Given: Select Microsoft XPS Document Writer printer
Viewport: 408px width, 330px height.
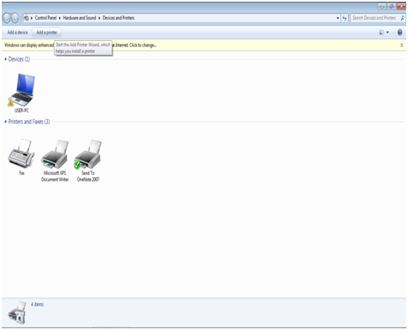Looking at the screenshot, I should coord(55,160).
